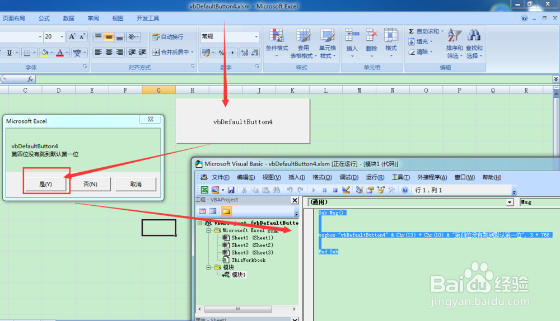This screenshot has width=560, height=321.
Task: Select Sheet1 (Sheet1) in project tree
Action: [252, 238]
